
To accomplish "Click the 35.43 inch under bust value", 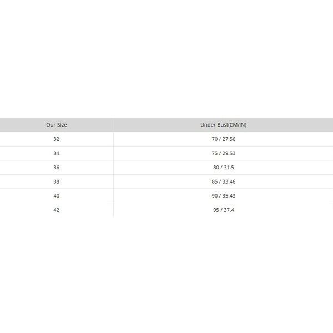I will pyautogui.click(x=229, y=196).
